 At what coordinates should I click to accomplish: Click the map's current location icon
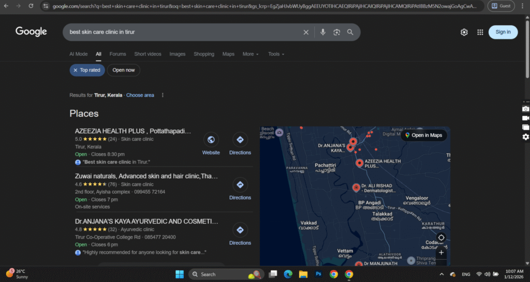coord(441,238)
